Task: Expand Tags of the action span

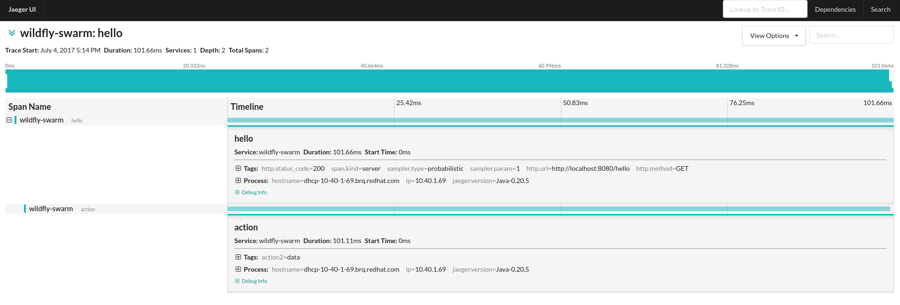Action: point(238,257)
